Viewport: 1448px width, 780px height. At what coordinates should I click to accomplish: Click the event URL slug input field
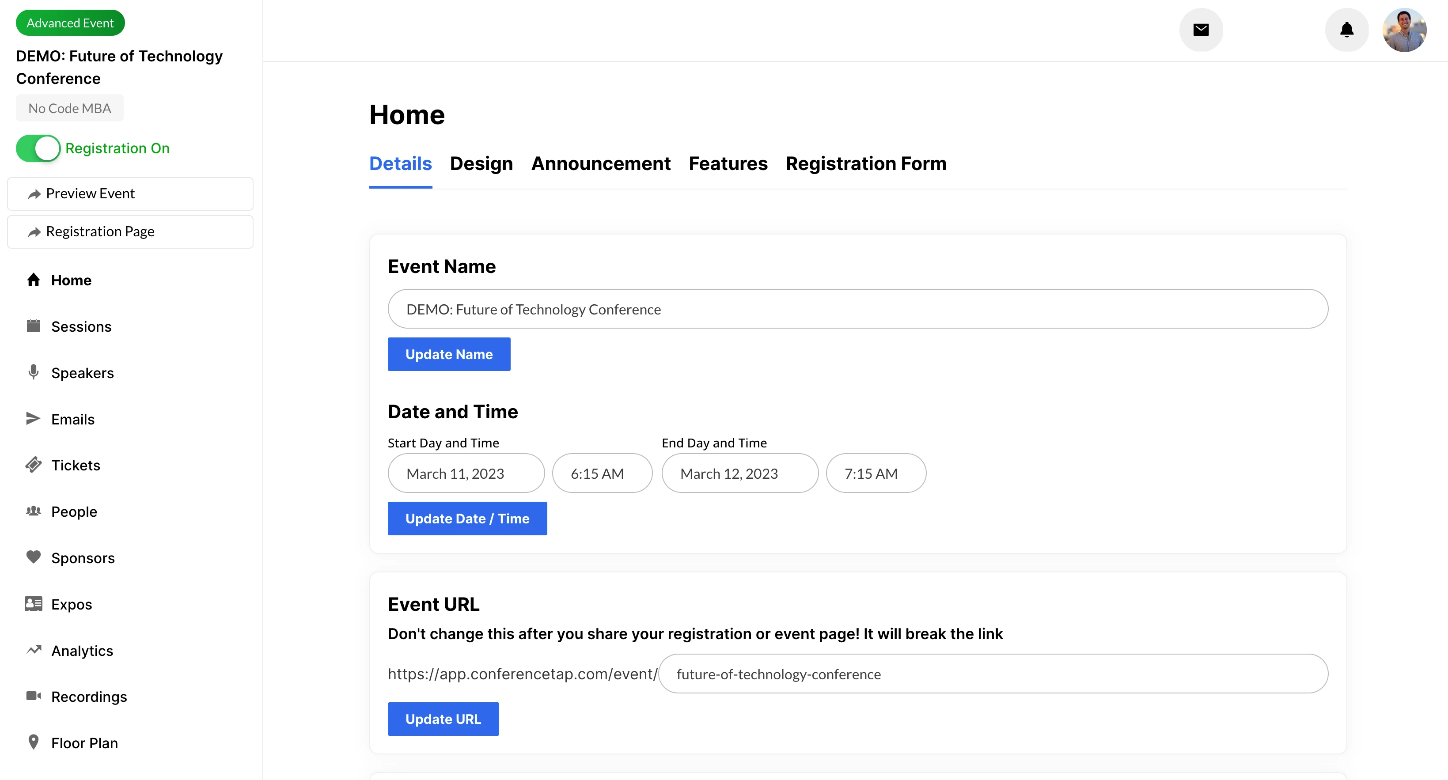coord(993,674)
